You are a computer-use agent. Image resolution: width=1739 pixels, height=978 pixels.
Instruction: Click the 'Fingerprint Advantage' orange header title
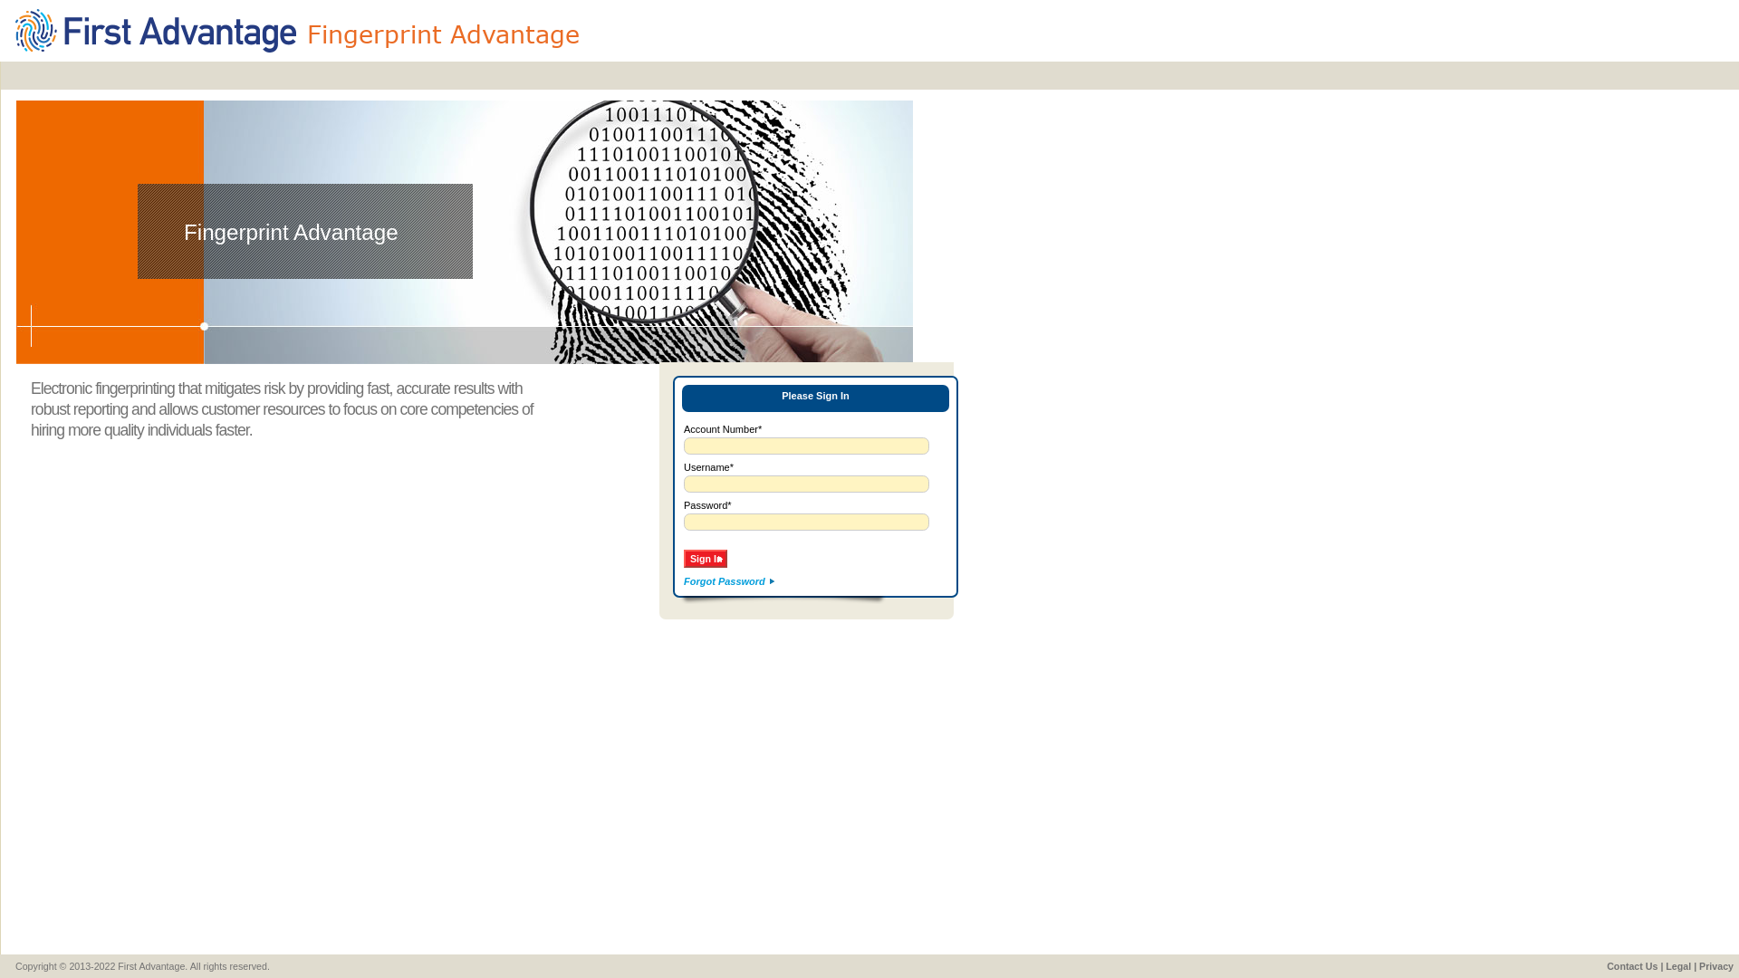(443, 34)
